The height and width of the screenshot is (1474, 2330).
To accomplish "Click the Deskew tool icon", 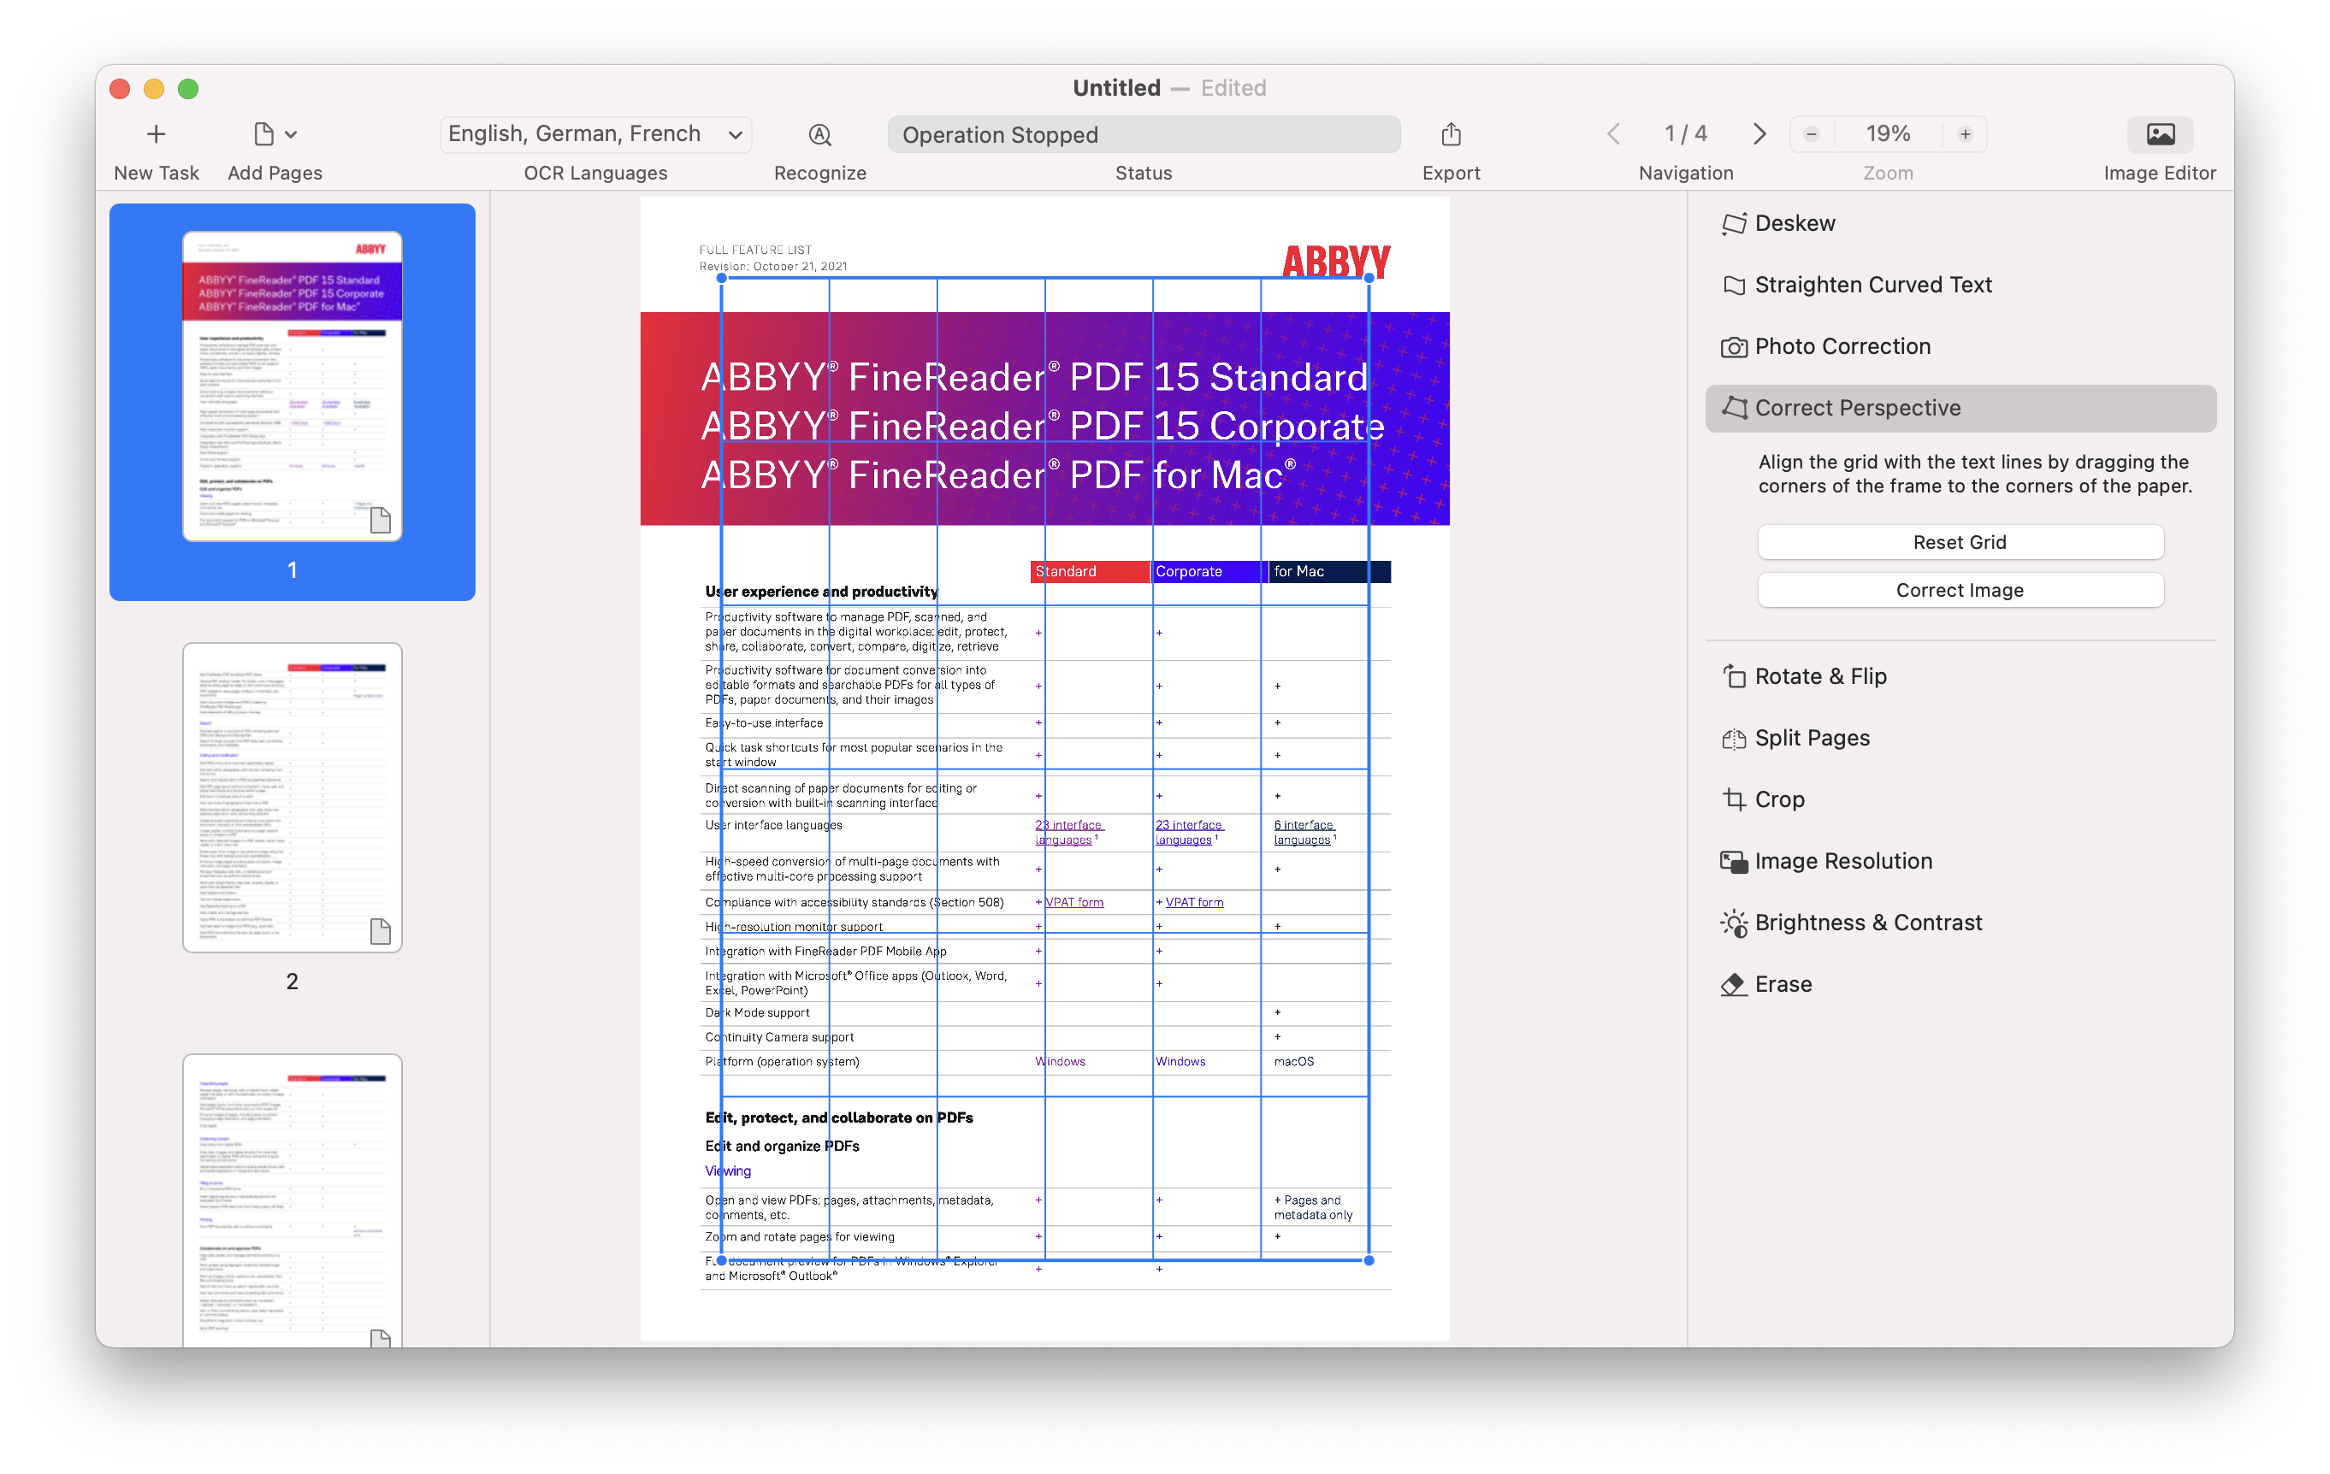I will tap(1734, 222).
